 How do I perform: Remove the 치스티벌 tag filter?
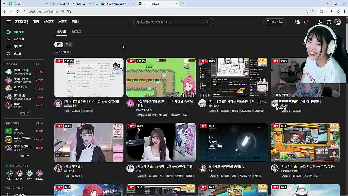tap(68, 52)
